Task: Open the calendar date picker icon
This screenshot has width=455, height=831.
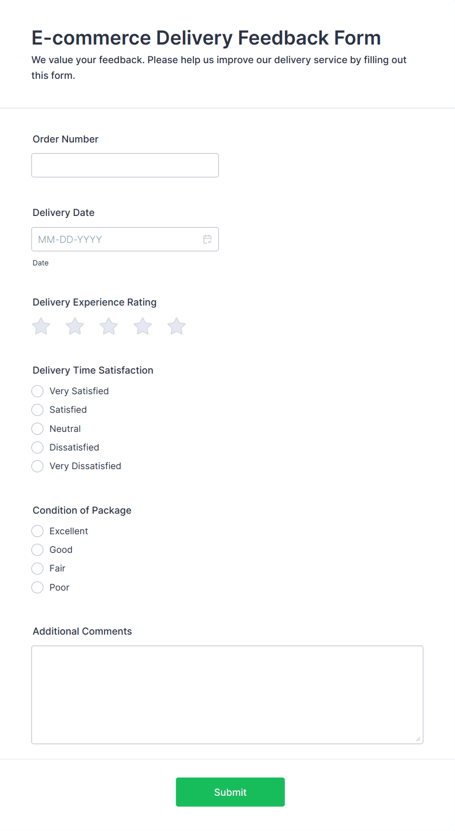Action: [x=207, y=239]
